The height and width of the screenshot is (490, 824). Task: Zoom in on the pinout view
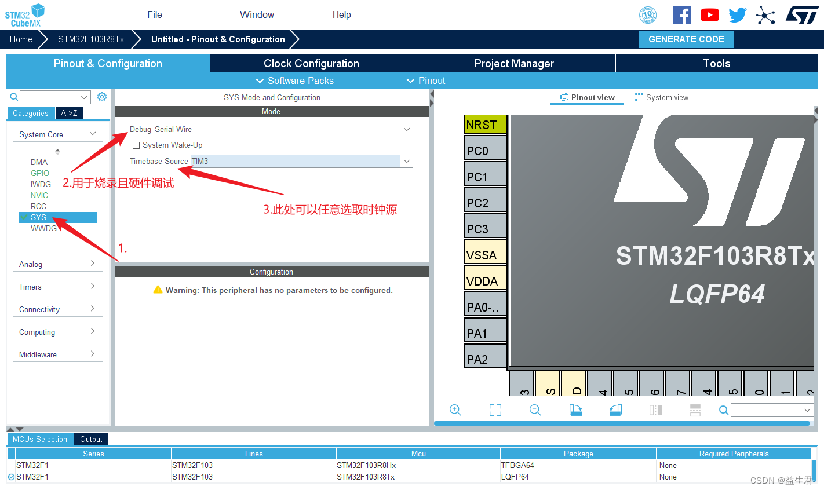coord(455,410)
